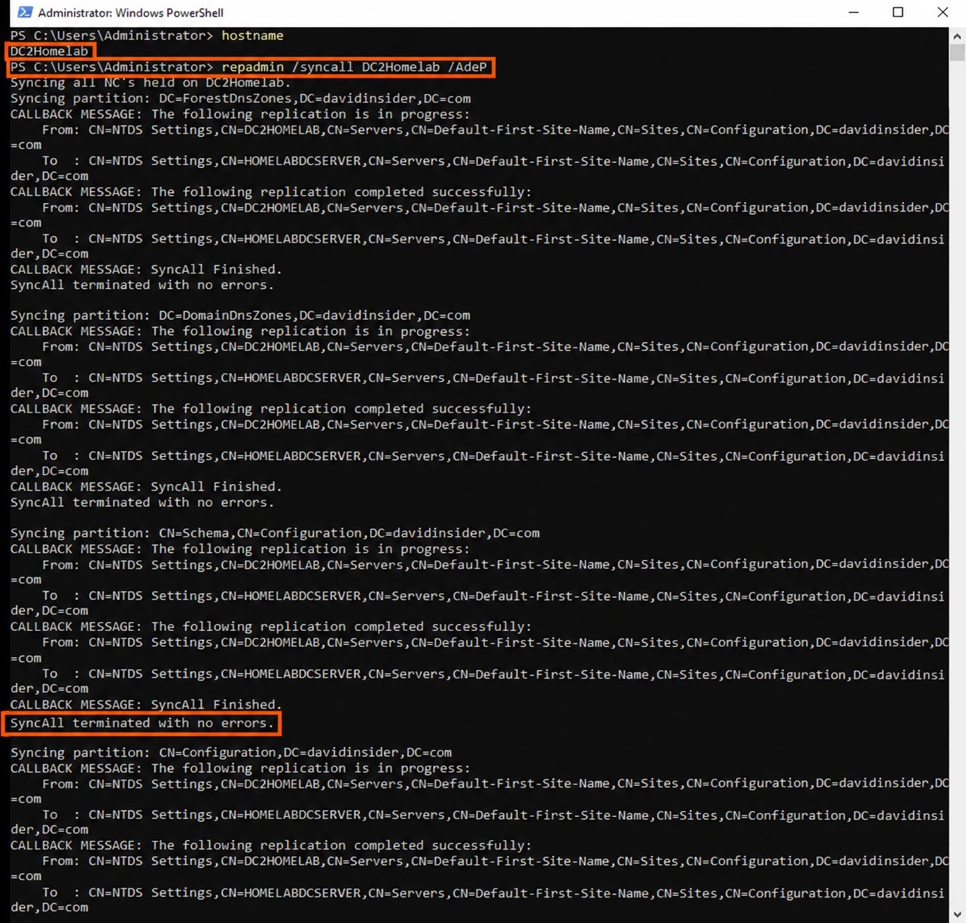Click the PowerShell icon in title bar
The width and height of the screenshot is (966, 923).
pyautogui.click(x=25, y=12)
